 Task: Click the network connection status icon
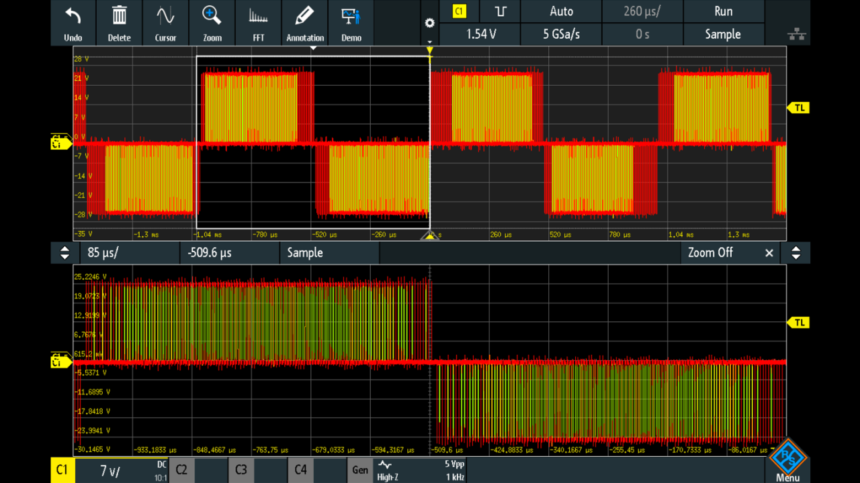(x=796, y=34)
